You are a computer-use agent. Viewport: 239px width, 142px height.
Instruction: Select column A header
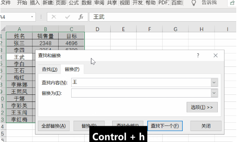tap(19, 29)
